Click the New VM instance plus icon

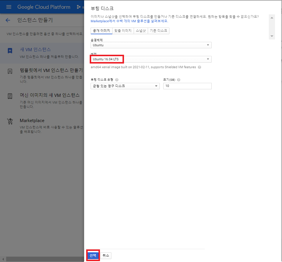tap(10, 51)
